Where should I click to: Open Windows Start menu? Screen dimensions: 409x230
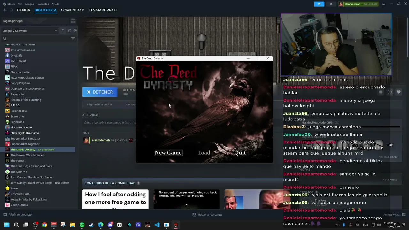[7, 225]
